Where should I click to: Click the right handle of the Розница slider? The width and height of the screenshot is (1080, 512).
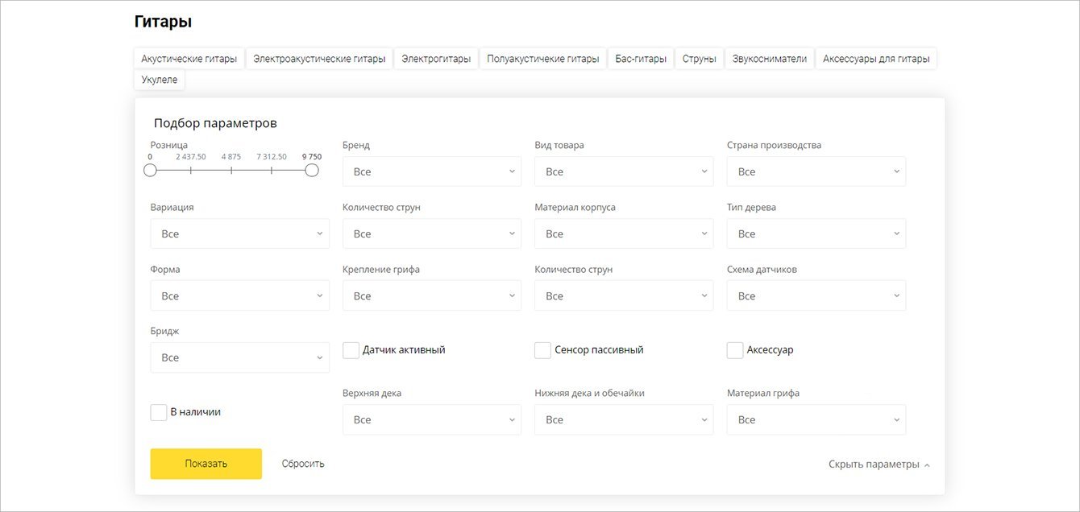click(312, 171)
